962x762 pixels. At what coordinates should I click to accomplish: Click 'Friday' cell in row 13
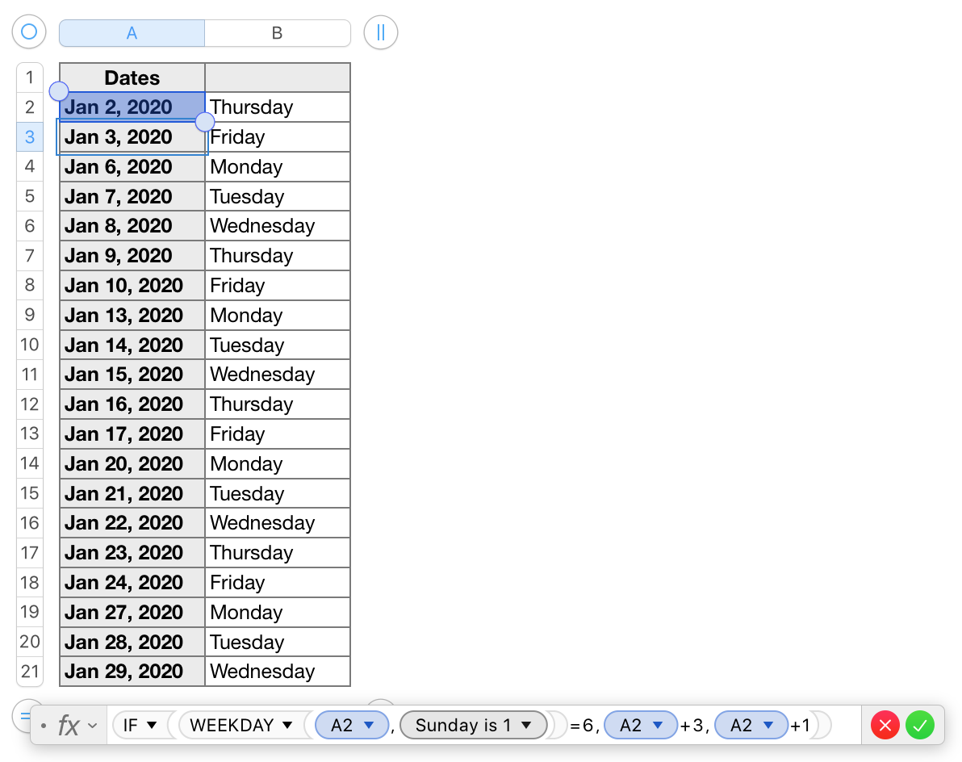[x=278, y=433]
